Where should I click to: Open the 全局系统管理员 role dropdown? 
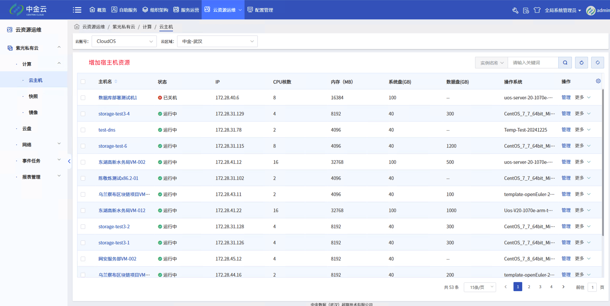coord(563,10)
